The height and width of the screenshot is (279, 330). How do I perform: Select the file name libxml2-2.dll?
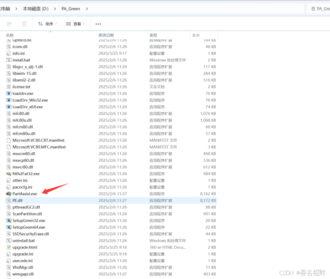click(24, 80)
